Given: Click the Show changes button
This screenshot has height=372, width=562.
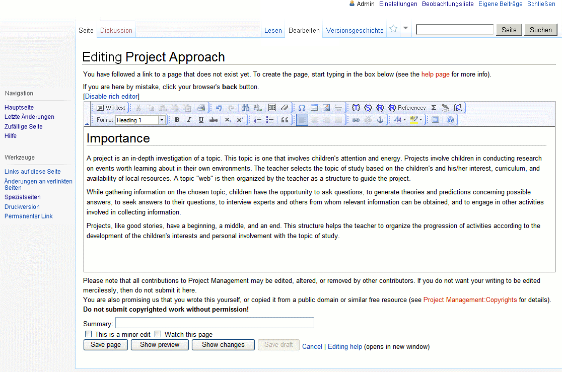Looking at the screenshot, I should pyautogui.click(x=223, y=345).
